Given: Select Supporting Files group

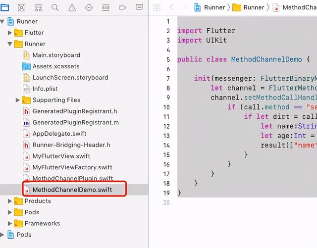Looking at the screenshot, I should pos(56,100).
